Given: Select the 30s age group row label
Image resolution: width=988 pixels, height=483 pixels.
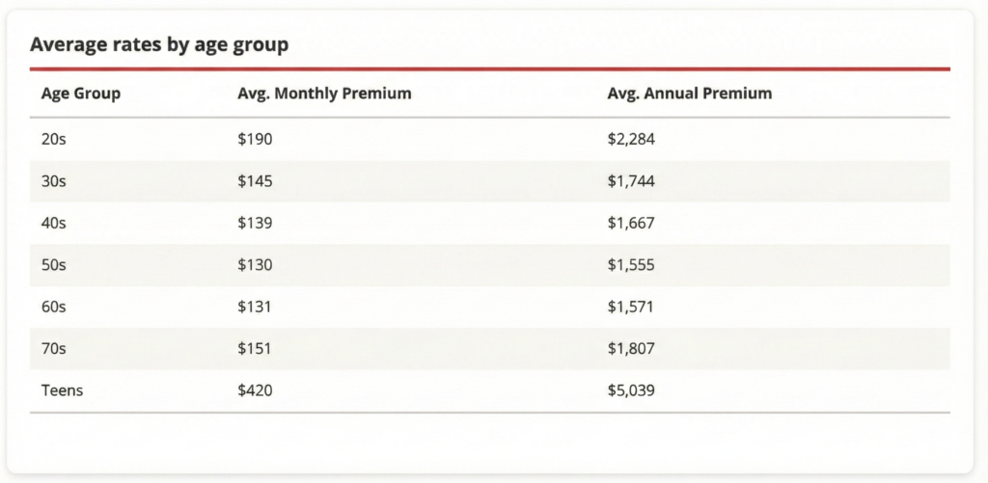Looking at the screenshot, I should [54, 181].
